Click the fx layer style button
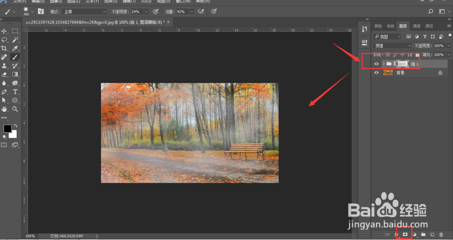Screen dimensions: 453x240 pyautogui.click(x=396, y=235)
